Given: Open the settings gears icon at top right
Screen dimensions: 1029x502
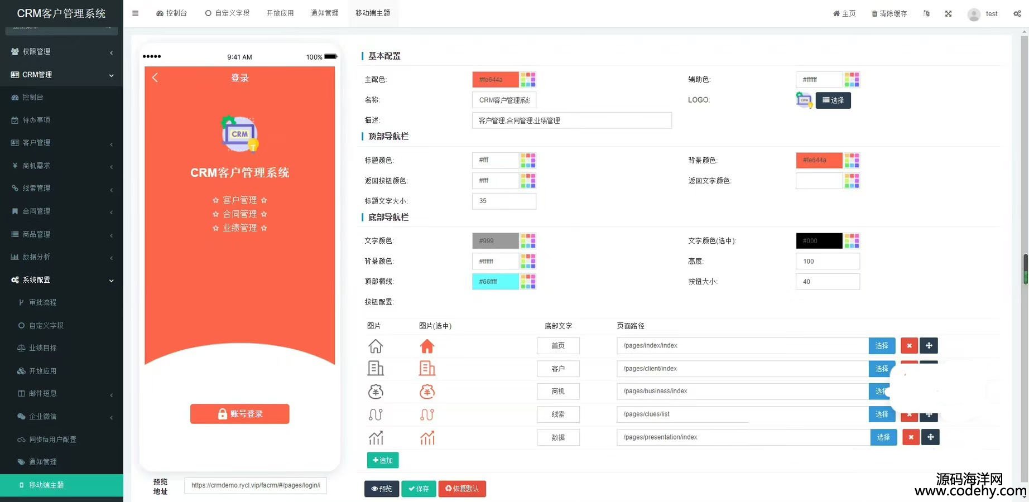Looking at the screenshot, I should [1017, 13].
